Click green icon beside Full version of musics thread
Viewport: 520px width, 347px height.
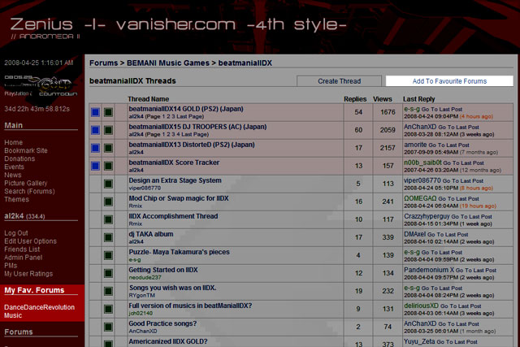(108, 309)
